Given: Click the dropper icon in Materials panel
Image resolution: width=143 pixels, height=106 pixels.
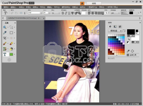Looking at the screenshot, I should click(128, 51).
